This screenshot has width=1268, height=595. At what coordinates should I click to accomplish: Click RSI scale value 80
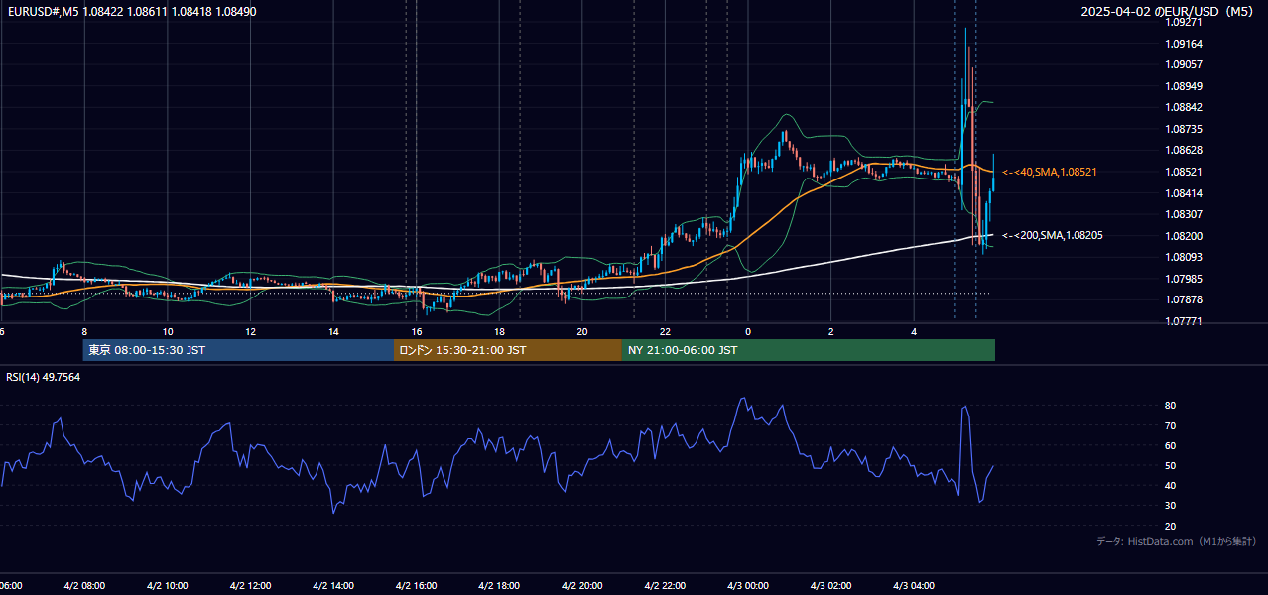pyautogui.click(x=1171, y=406)
